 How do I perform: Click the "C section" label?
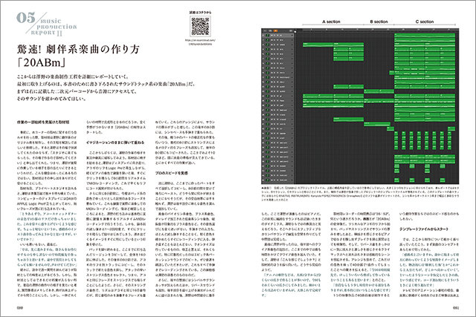pyautogui.click(x=426, y=23)
